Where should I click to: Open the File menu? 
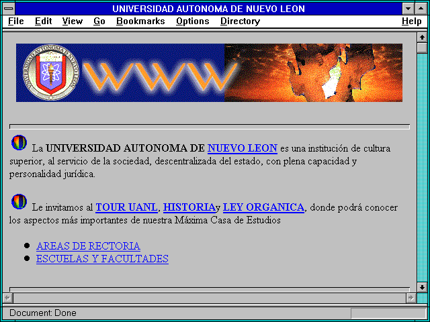[16, 21]
